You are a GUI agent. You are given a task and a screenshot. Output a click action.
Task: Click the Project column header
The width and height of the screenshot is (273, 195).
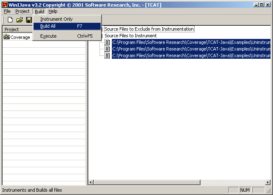tap(17, 29)
